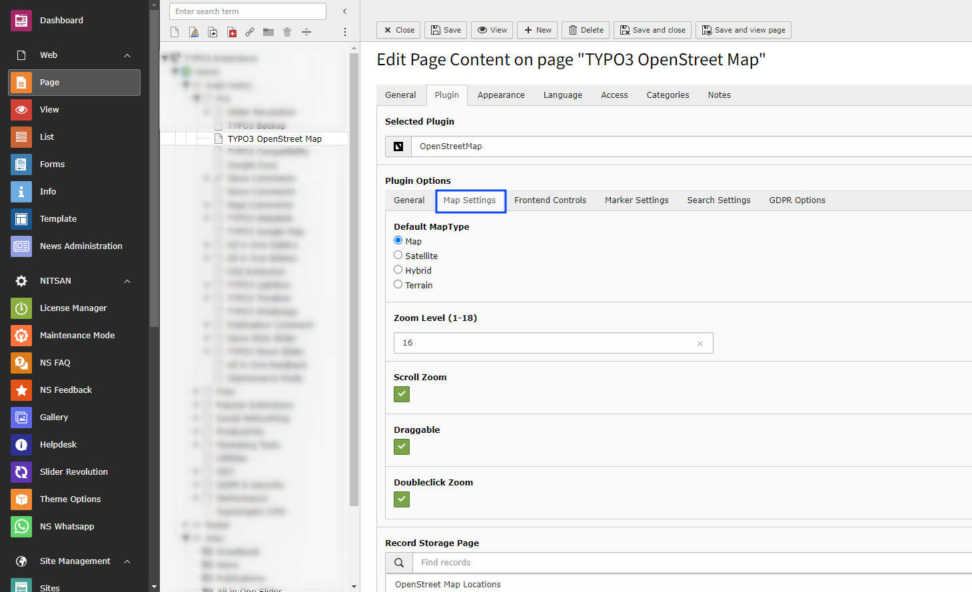Open the NS FAQ module icon
Screen dimensions: 972x592
tap(21, 363)
